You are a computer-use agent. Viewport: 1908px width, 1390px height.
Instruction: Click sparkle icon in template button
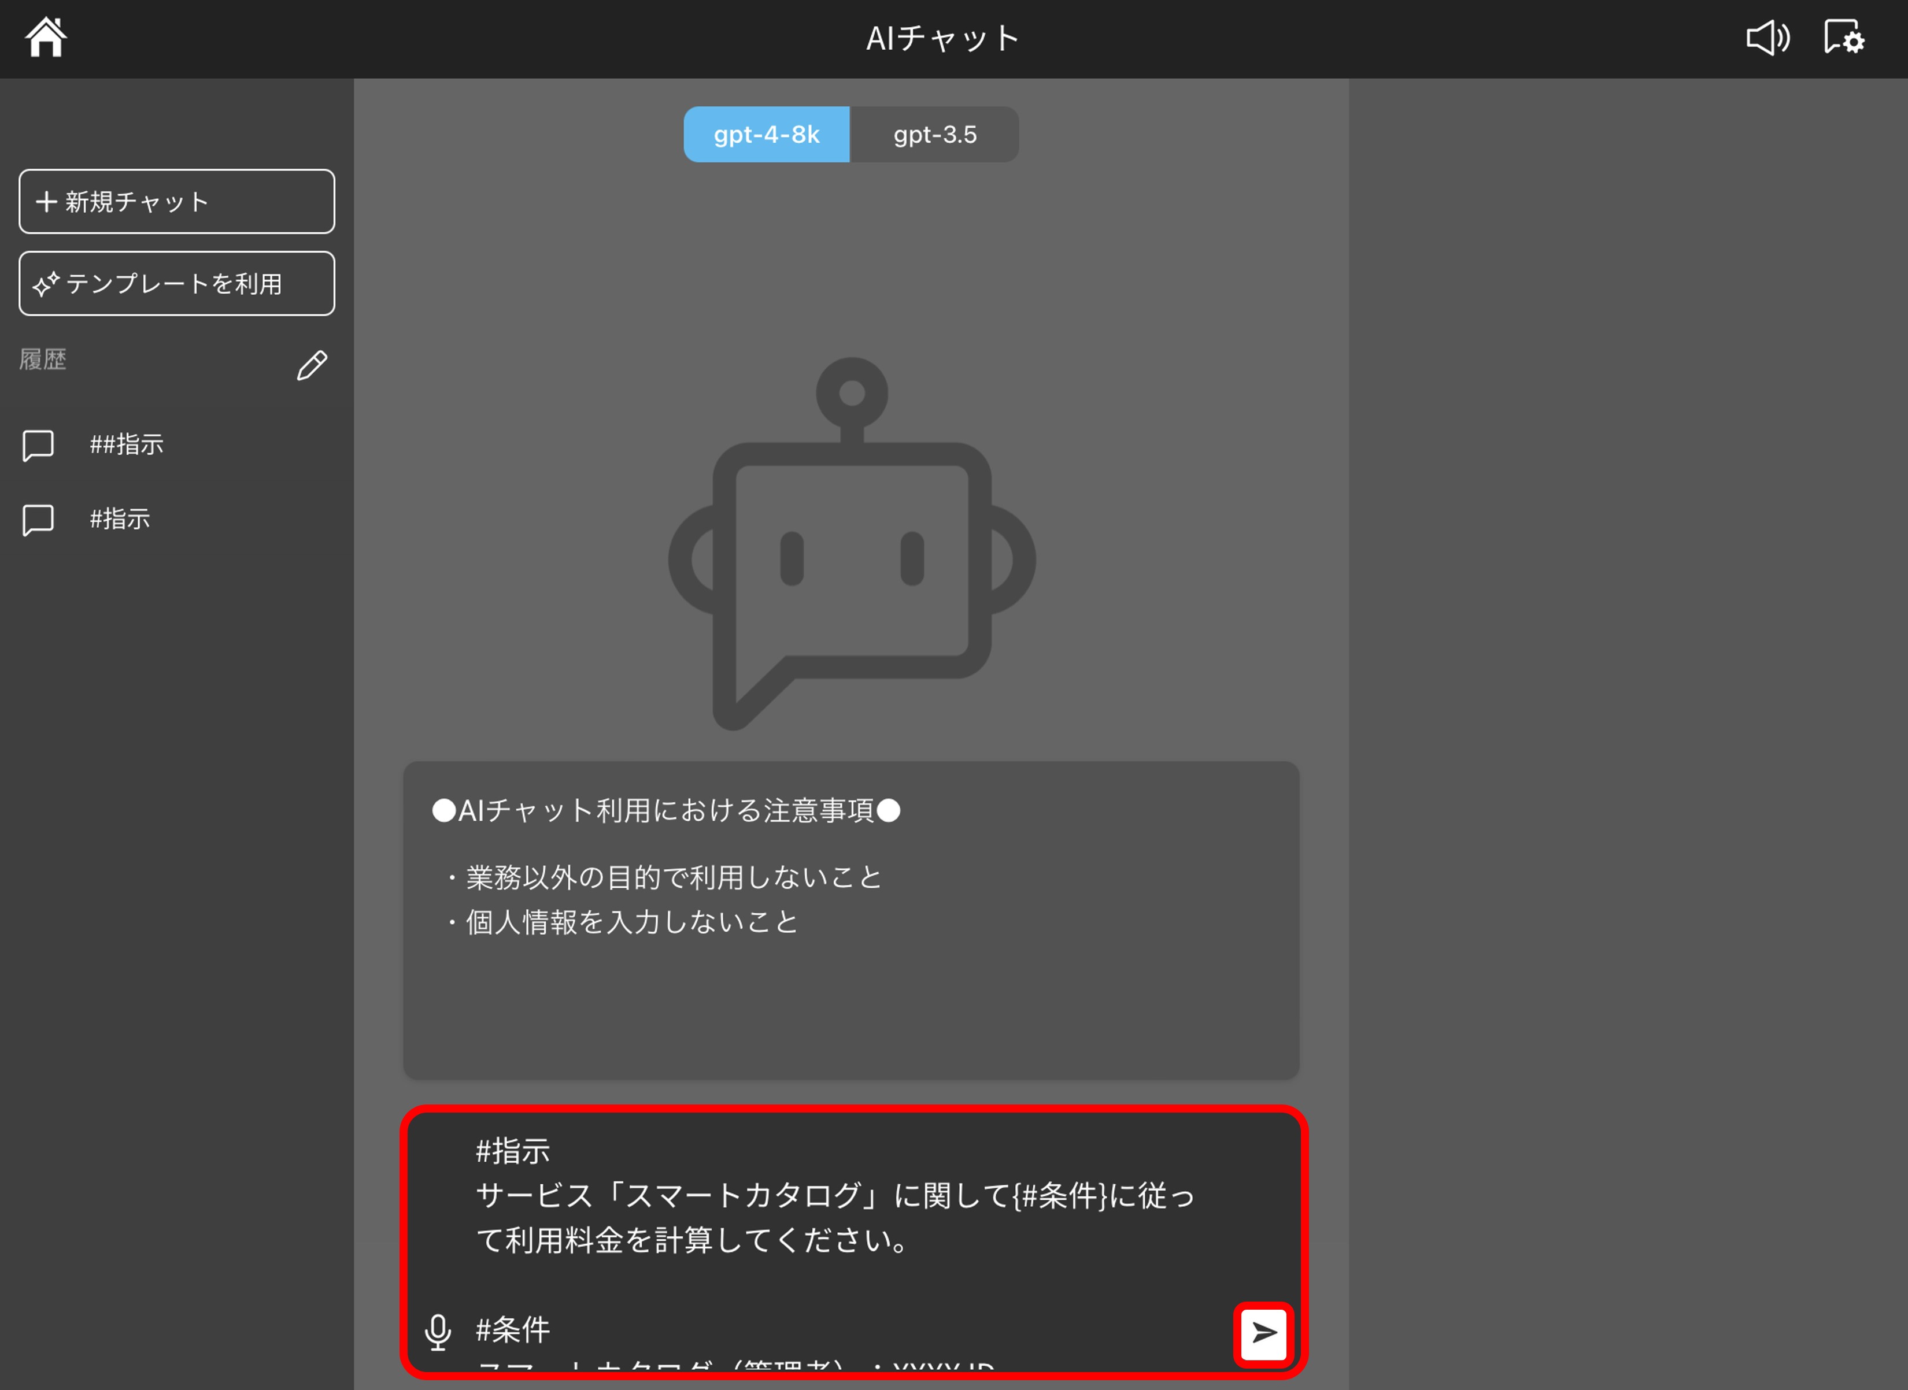[46, 284]
